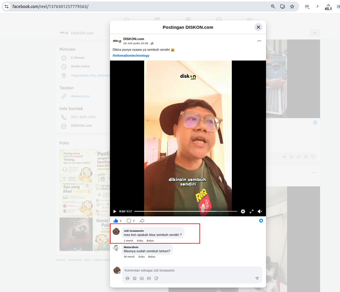The image size is (340, 292).
Task: Click the browser address bar URL
Action: coord(50,7)
